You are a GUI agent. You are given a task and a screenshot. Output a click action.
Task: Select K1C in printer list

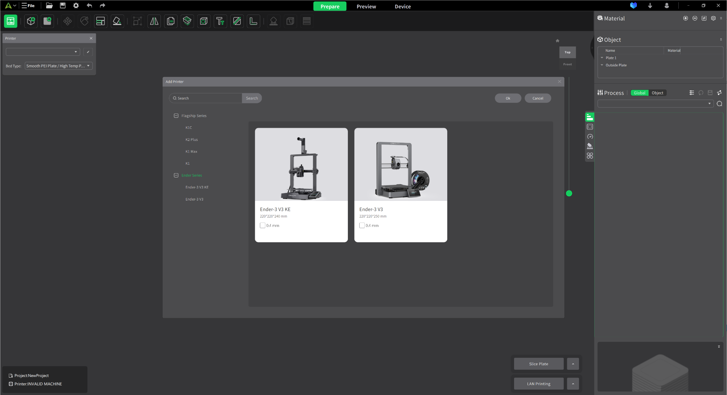[188, 128]
